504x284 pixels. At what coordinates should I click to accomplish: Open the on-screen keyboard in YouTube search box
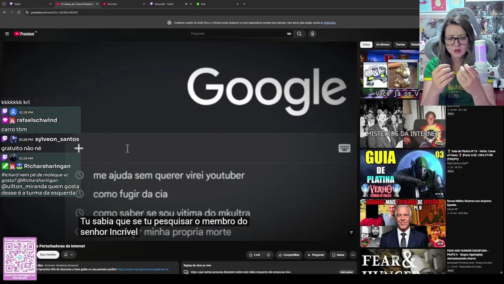click(x=289, y=34)
